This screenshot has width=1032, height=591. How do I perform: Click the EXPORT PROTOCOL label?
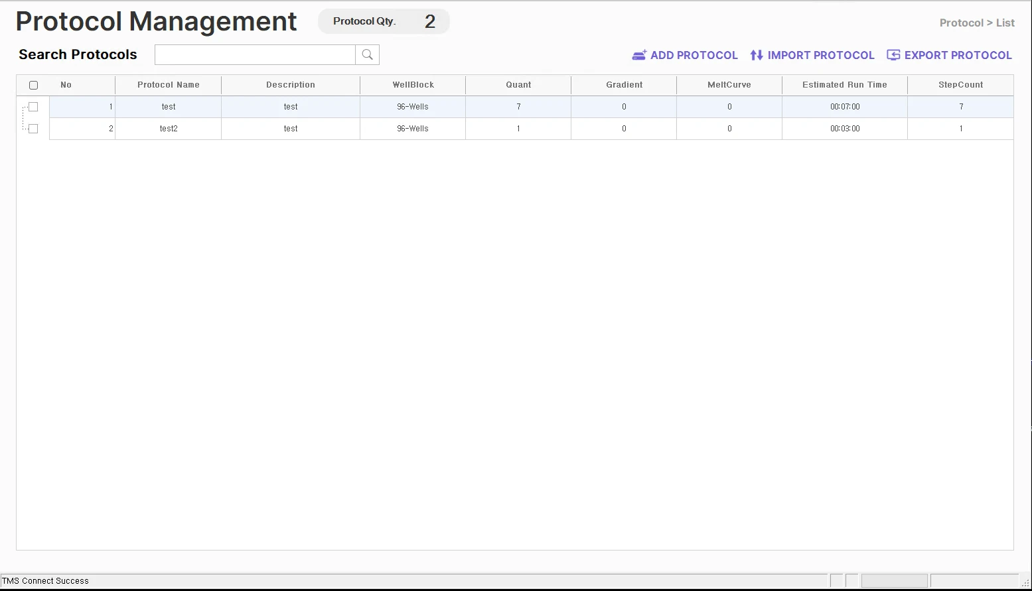[958, 56]
